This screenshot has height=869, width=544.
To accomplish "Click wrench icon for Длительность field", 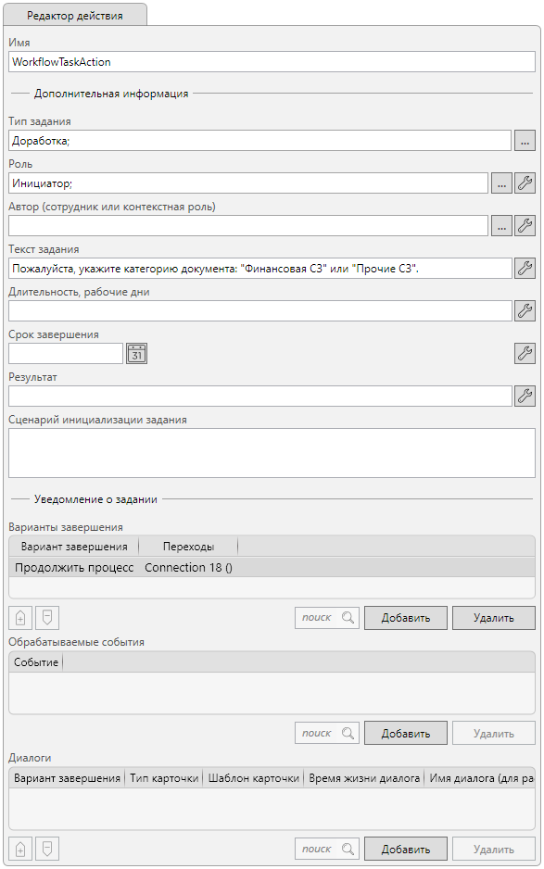I will click(x=525, y=311).
